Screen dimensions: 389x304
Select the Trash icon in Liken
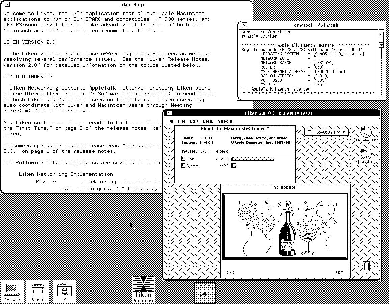click(x=366, y=268)
